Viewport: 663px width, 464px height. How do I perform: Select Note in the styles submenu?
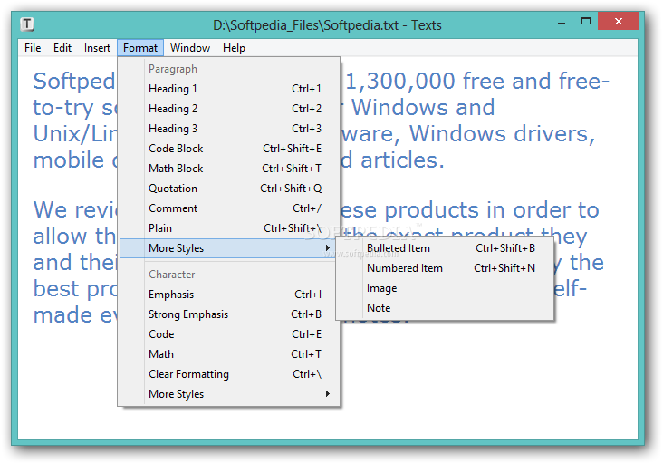point(445,308)
